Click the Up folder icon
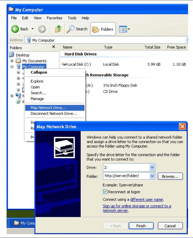 coord(58,29)
